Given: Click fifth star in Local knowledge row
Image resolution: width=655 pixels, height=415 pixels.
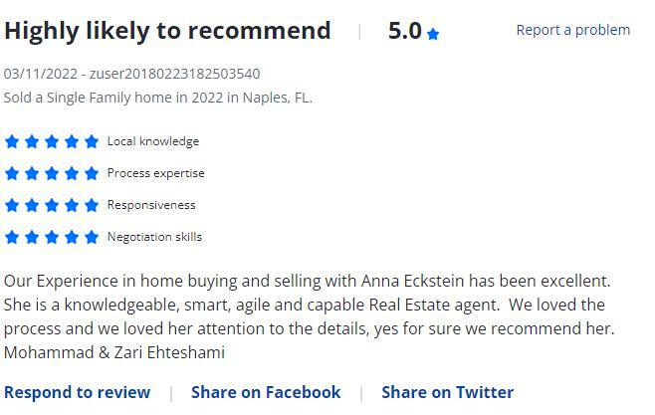Looking at the screenshot, I should pos(92,141).
